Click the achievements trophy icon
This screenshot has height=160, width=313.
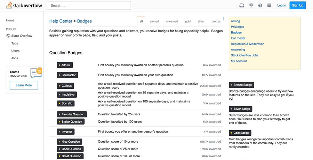[251, 5]
